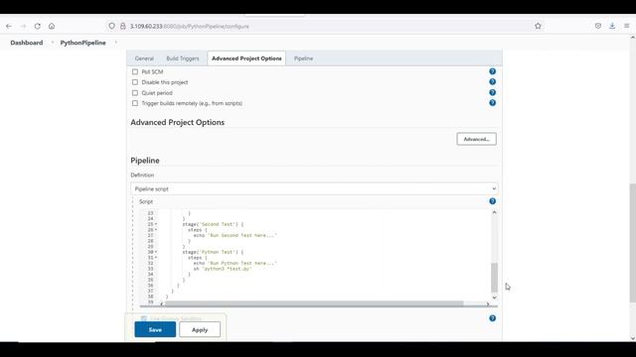
Task: Reload the page with the refresh icon
Action: [x=38, y=26]
